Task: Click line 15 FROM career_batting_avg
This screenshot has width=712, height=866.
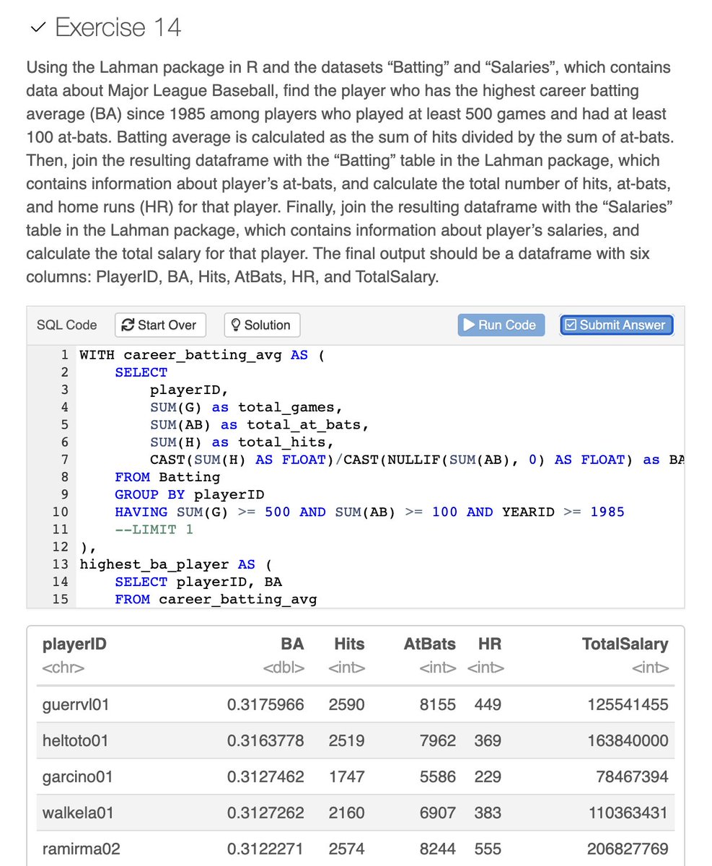Action: [x=216, y=599]
